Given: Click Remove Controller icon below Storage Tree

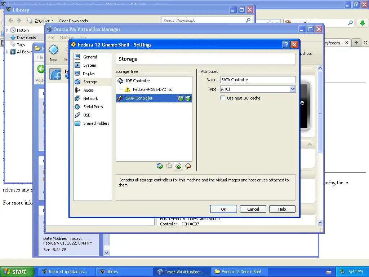Looking at the screenshot, I should 188,166.
